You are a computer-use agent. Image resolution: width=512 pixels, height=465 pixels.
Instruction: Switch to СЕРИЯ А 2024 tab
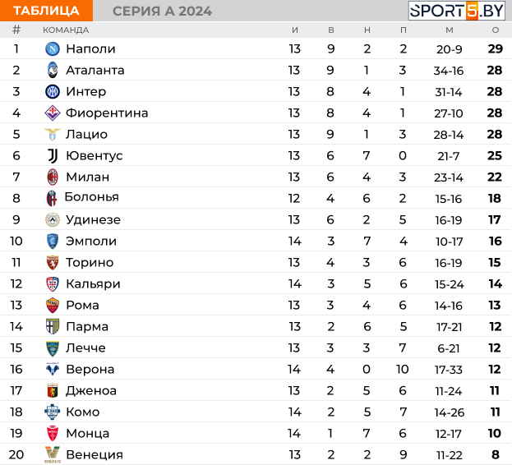pyautogui.click(x=162, y=12)
